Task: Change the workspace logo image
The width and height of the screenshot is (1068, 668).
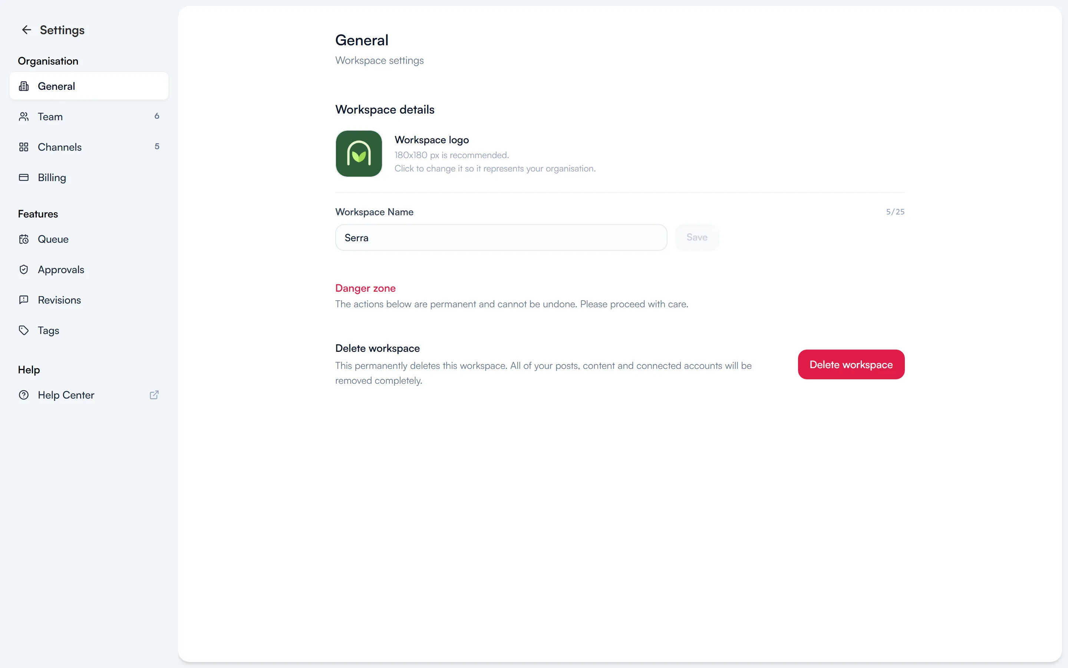Action: [x=359, y=154]
